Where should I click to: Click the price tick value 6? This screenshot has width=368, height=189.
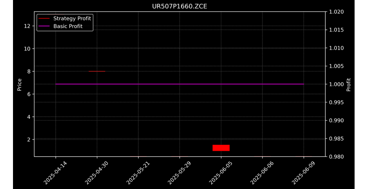coord(29,94)
